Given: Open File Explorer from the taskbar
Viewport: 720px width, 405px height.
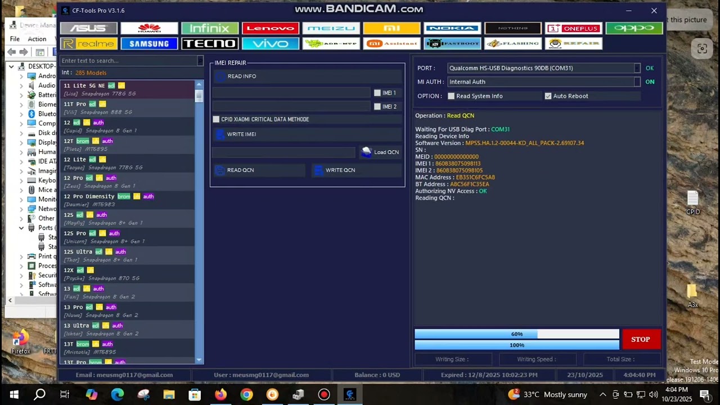Looking at the screenshot, I should tap(169, 394).
